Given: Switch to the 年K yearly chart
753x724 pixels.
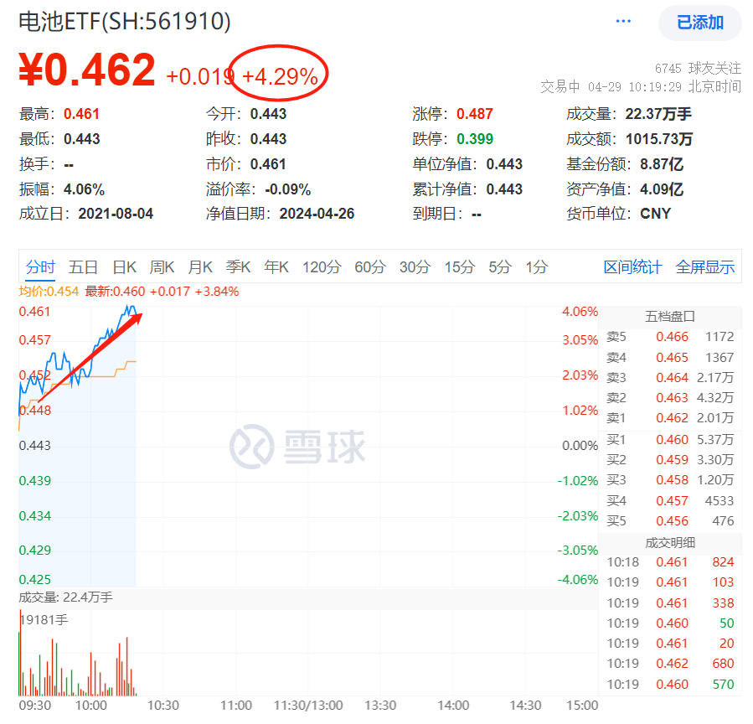Looking at the screenshot, I should coord(277,266).
